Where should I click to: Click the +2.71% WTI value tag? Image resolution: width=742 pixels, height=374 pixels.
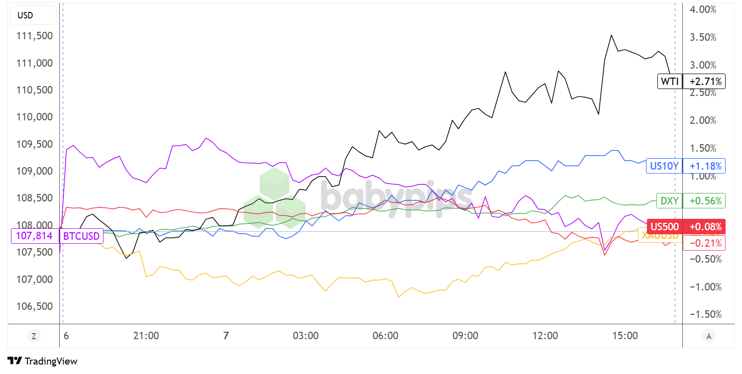[x=704, y=81]
